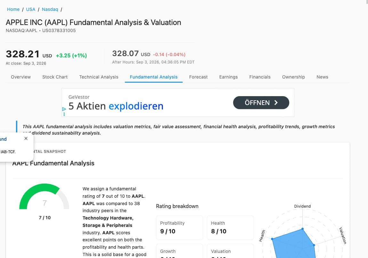
Task: Click the GeVestor ad headline text
Action: click(x=116, y=106)
